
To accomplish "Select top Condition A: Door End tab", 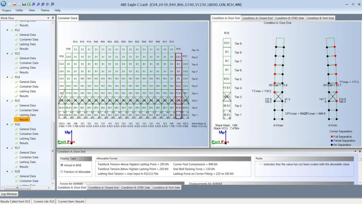I will [x=226, y=18].
